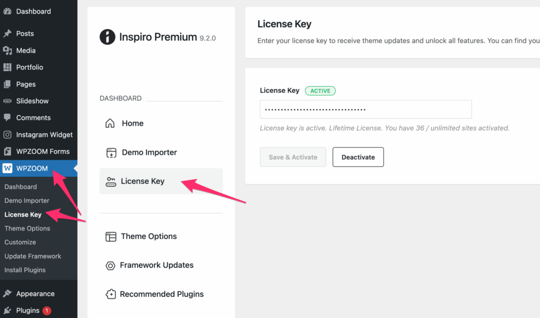Open Install Plugins submenu link
The width and height of the screenshot is (540, 318).
click(x=25, y=270)
